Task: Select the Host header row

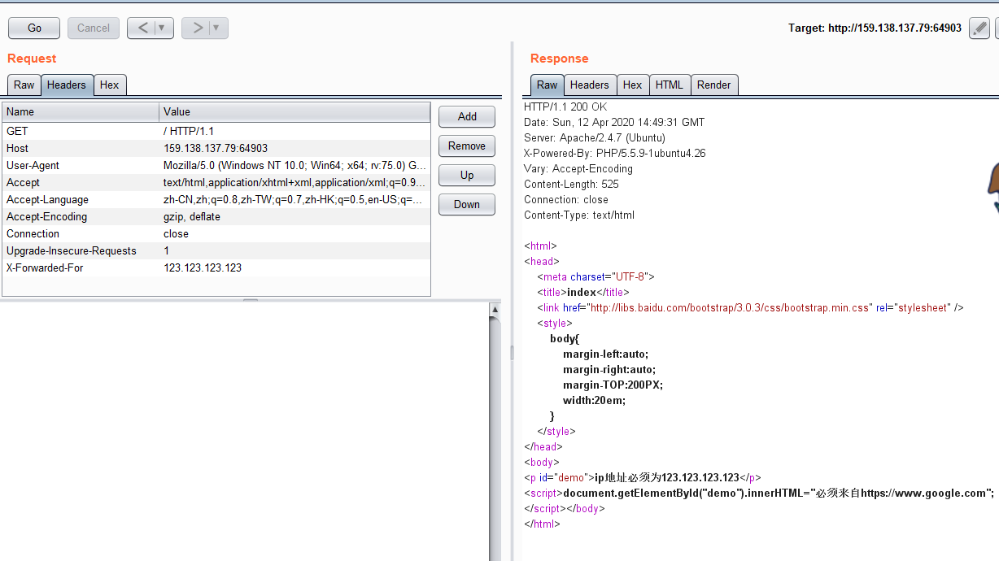Action: tap(216, 148)
